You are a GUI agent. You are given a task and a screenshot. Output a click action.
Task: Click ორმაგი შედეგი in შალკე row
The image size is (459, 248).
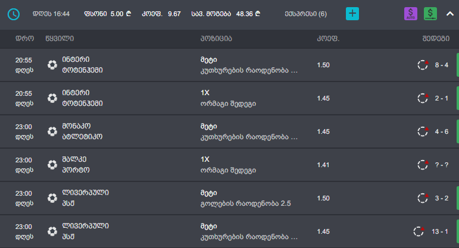tap(228, 170)
